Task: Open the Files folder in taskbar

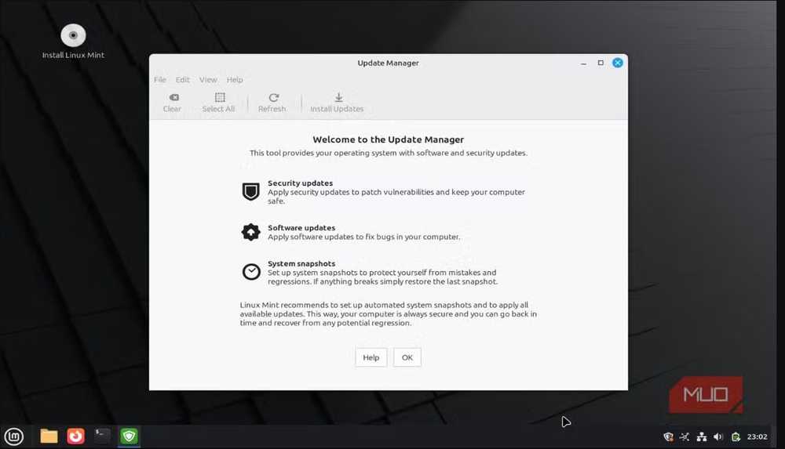Action: tap(49, 436)
